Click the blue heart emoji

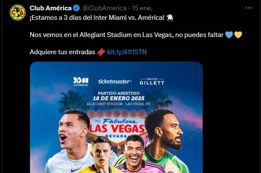tap(229, 35)
